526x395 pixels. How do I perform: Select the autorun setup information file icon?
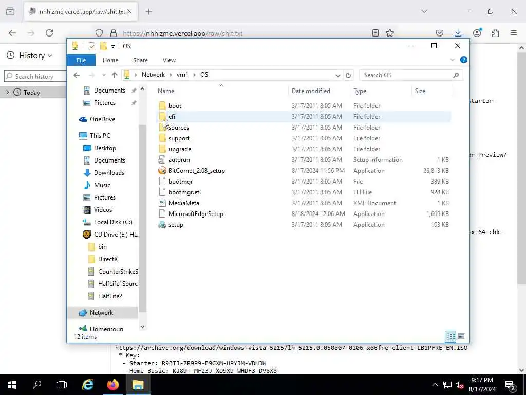click(162, 159)
